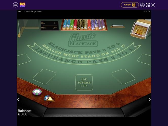This screenshot has width=168, height=126.
Task: Click the FG Fox logo
Action: tap(23, 5)
